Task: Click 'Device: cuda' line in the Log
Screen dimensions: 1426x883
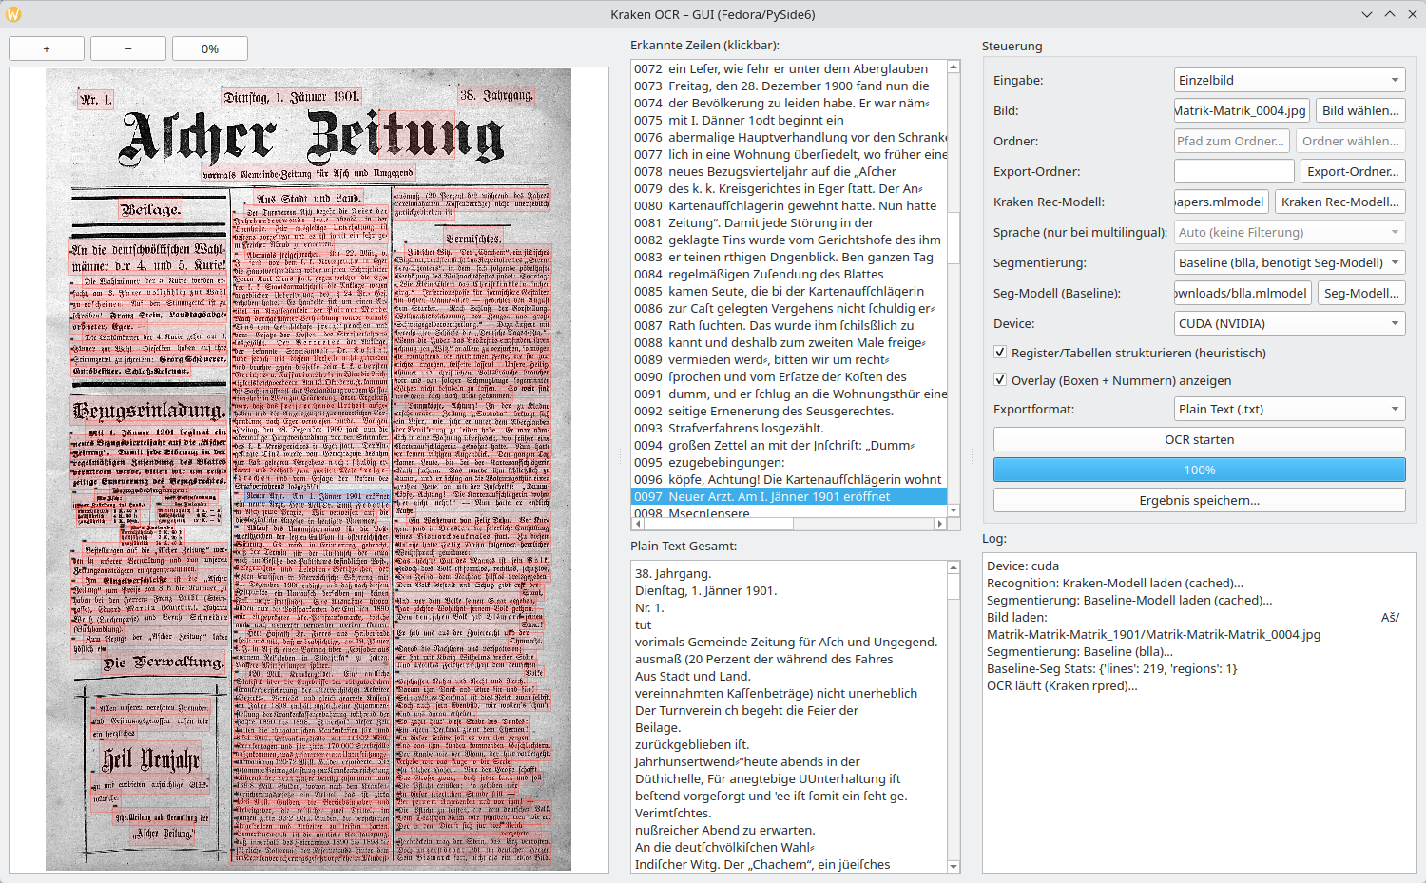Action: (x=1023, y=566)
